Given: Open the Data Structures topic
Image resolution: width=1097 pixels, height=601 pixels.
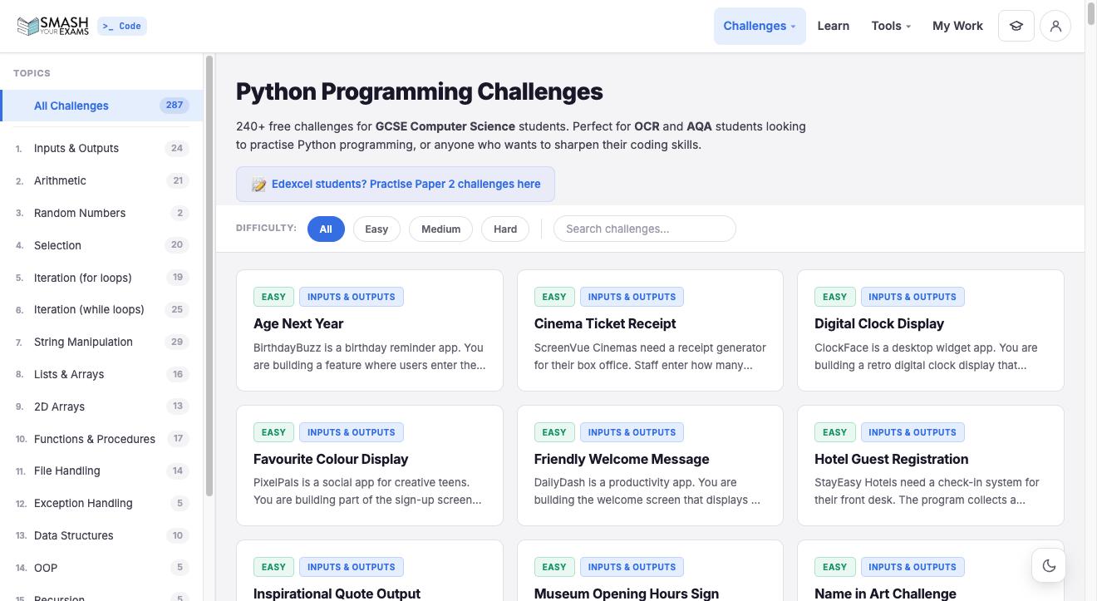Looking at the screenshot, I should (101, 535).
